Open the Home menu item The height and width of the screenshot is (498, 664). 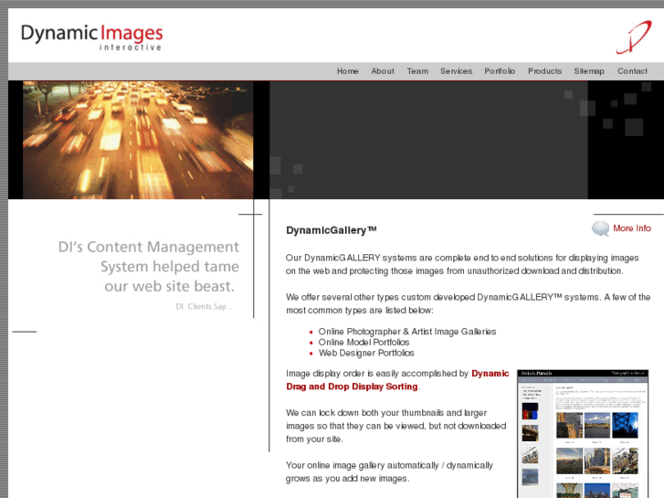point(348,71)
